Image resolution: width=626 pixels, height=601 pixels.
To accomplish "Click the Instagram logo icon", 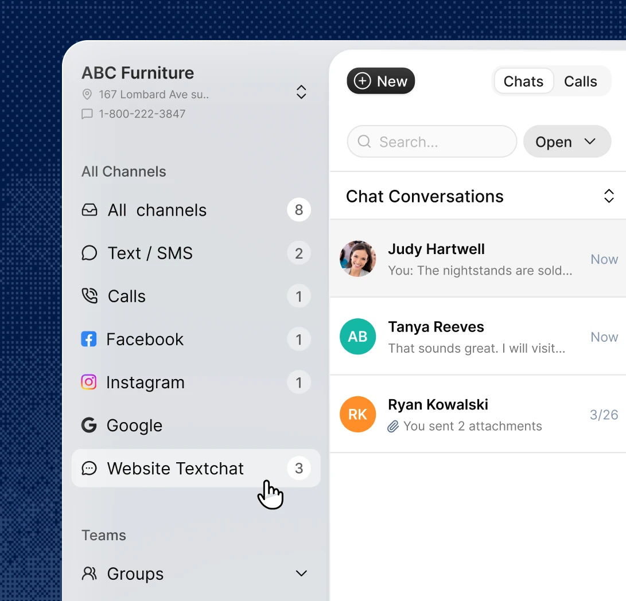I will tap(88, 383).
